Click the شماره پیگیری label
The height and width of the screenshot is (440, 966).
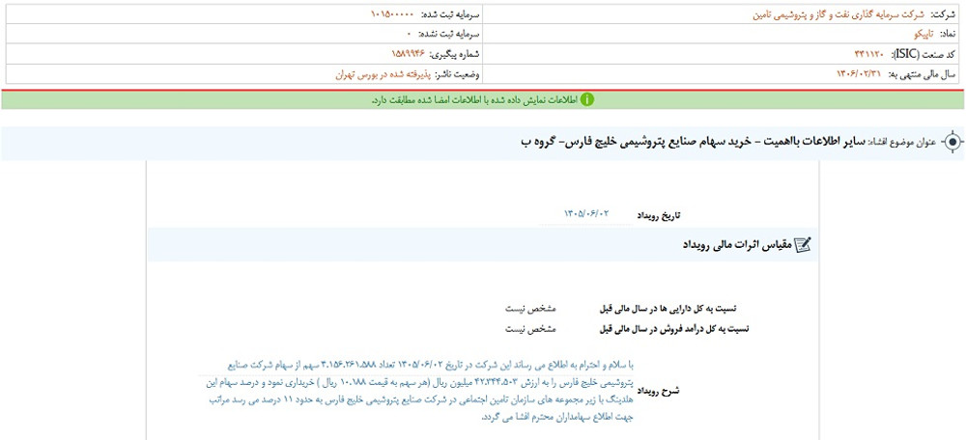coord(454,54)
